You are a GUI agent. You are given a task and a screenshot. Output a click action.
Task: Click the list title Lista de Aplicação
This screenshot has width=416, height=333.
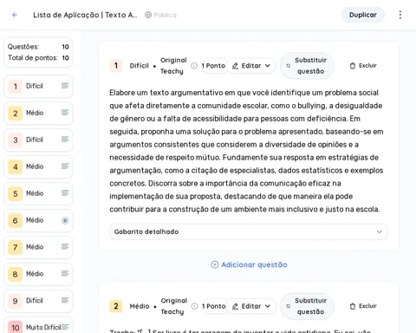pos(85,15)
